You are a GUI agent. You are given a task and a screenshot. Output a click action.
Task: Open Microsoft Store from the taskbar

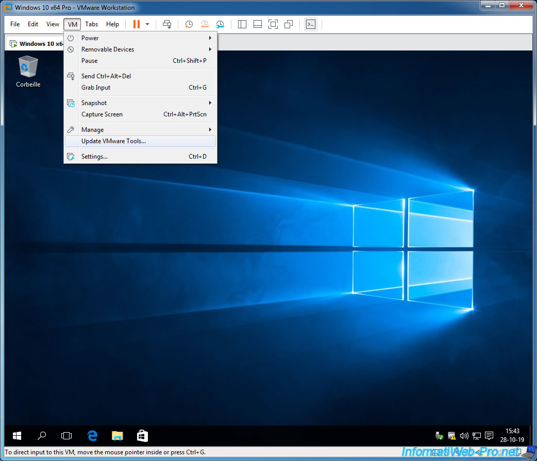tap(142, 436)
